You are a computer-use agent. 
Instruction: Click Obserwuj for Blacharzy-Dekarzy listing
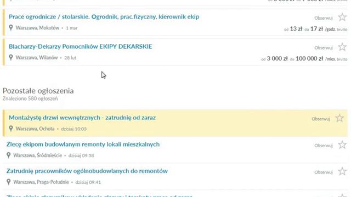[323, 48]
